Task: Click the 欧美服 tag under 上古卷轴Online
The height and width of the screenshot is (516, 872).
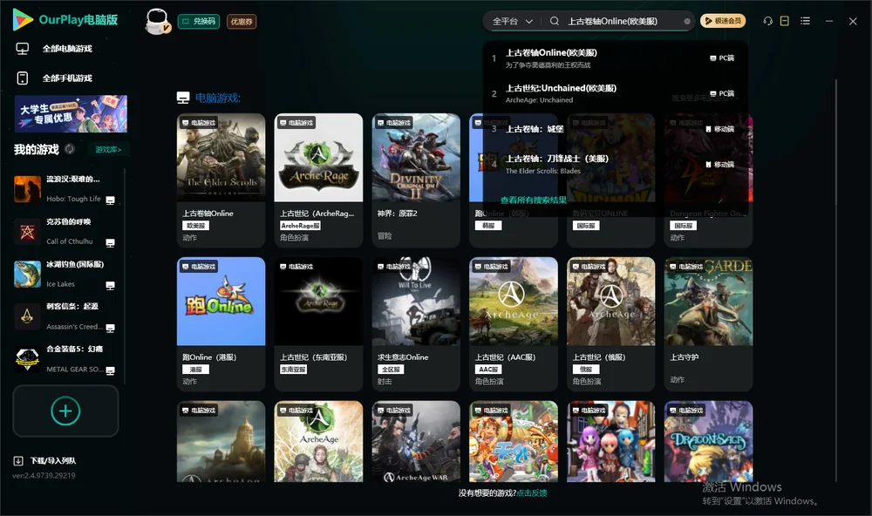Action: (195, 226)
